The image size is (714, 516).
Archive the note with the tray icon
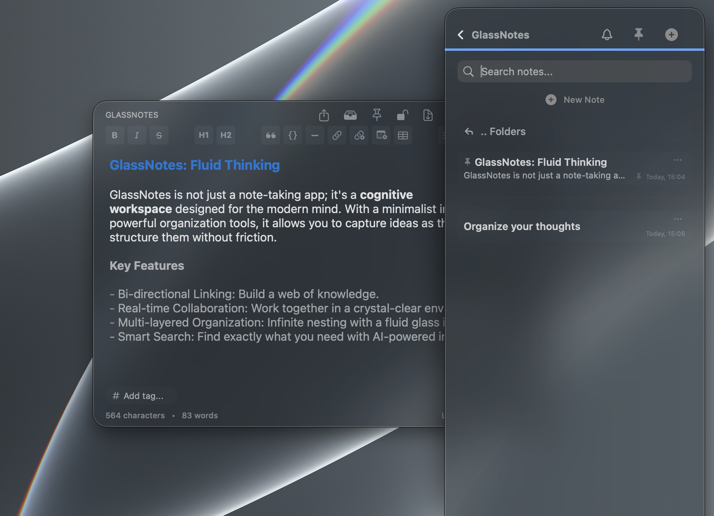[x=350, y=115]
